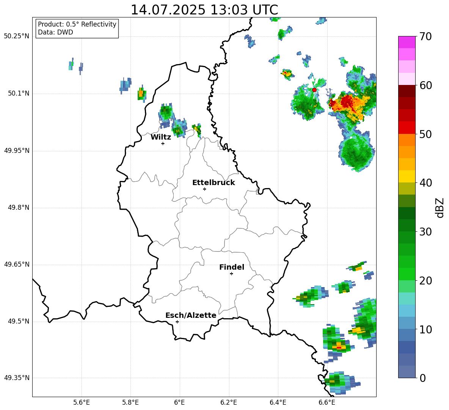The image size is (449, 410).
Task: Click the latitude label '49.35°N'
Action: 17,378
